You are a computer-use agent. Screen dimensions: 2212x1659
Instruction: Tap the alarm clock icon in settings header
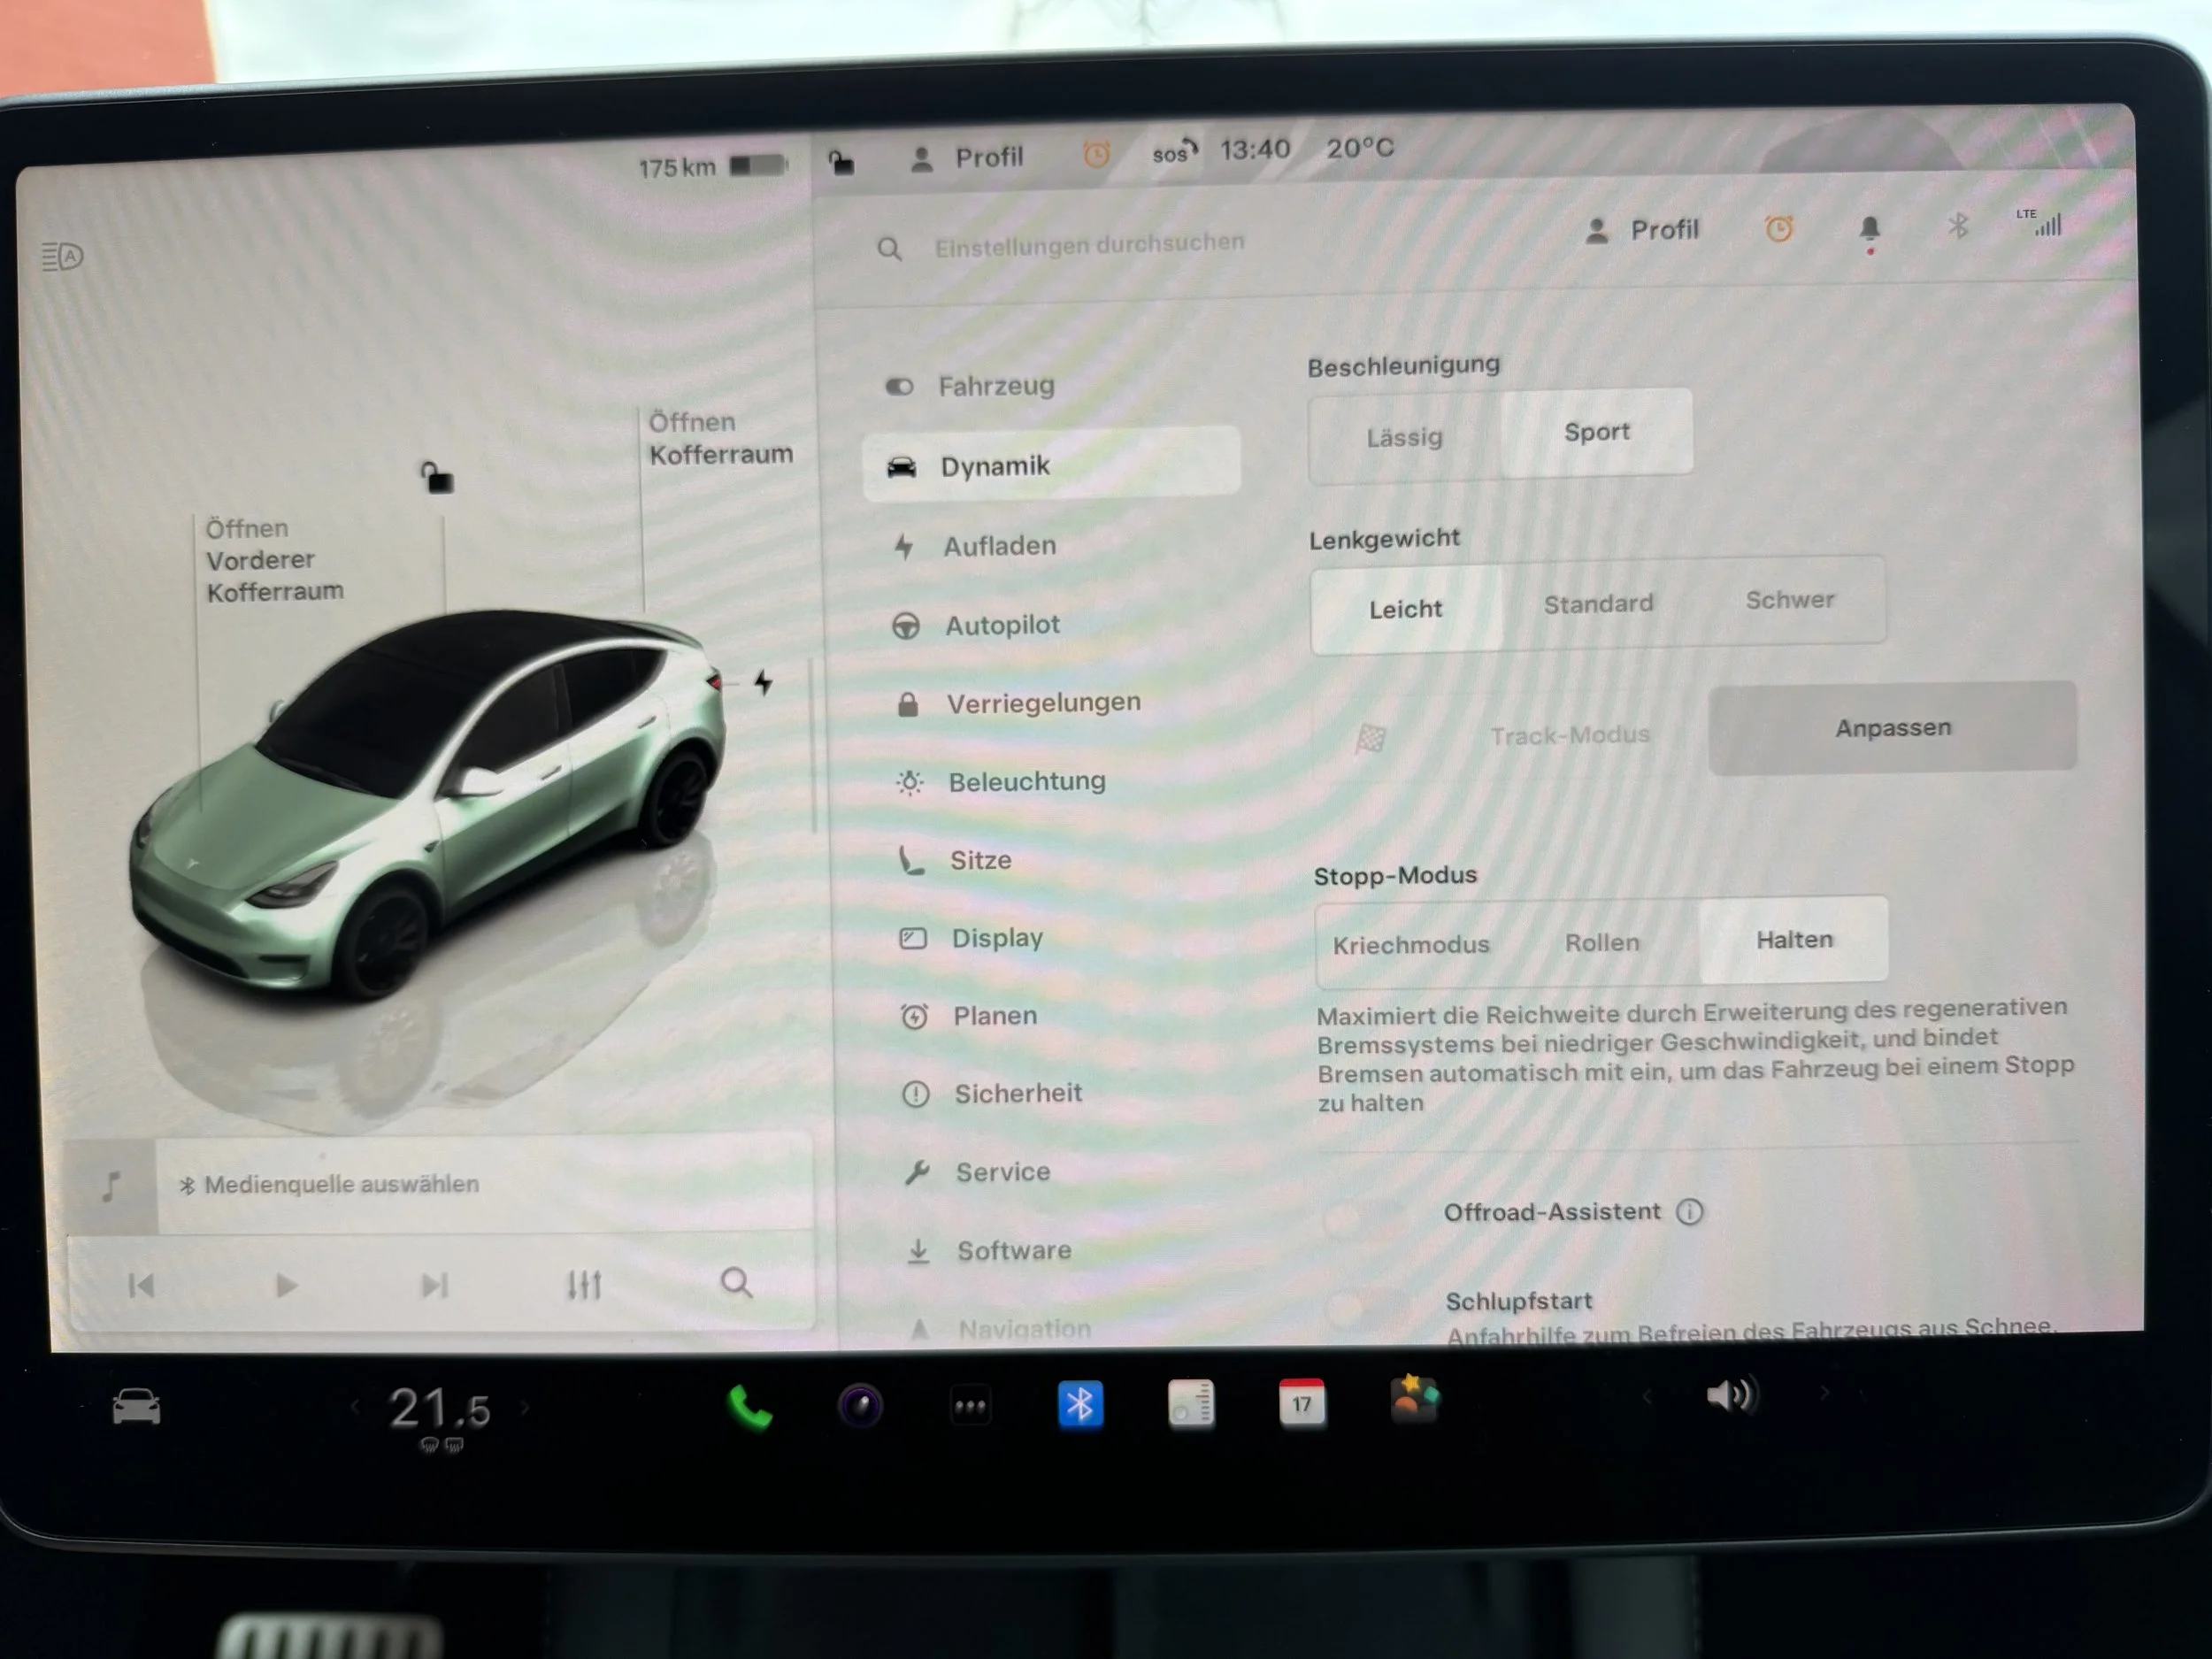point(1779,229)
